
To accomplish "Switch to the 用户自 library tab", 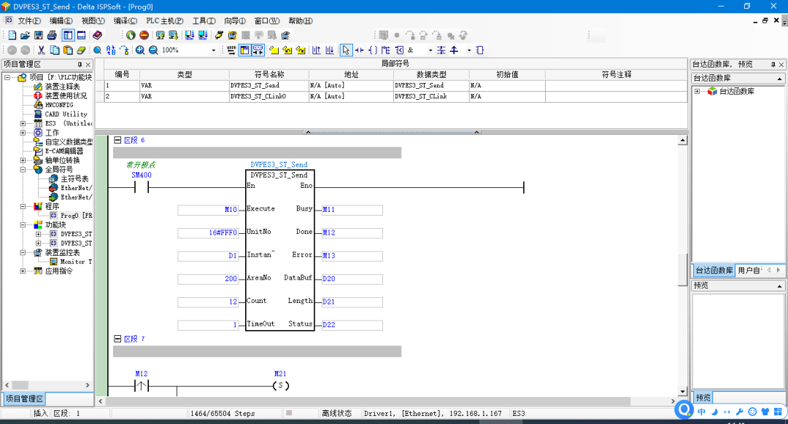I will [x=749, y=270].
